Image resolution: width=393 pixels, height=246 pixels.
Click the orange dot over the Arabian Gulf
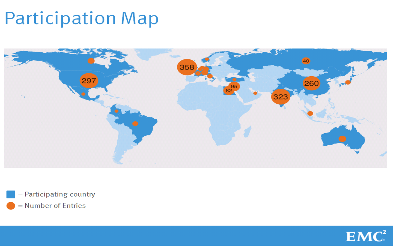(255, 93)
